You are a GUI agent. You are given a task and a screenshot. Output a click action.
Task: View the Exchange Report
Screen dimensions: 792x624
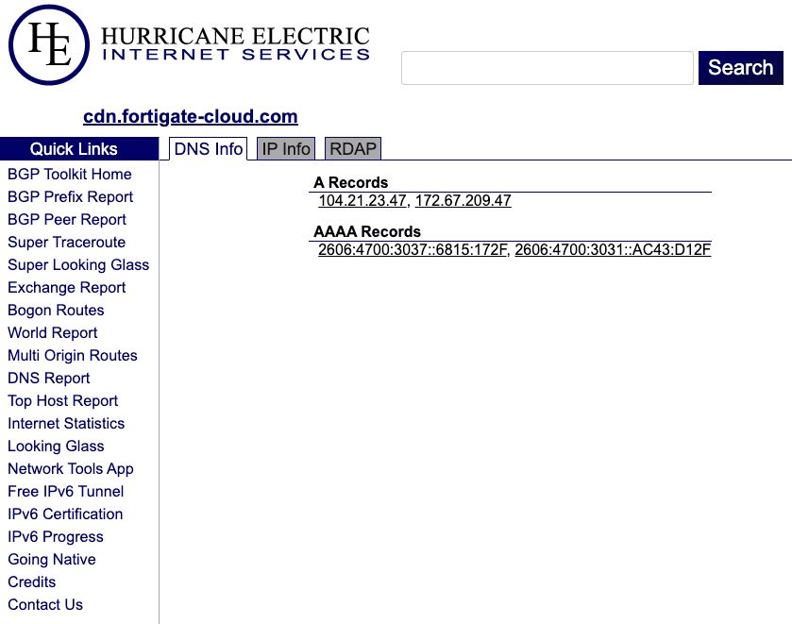(67, 288)
